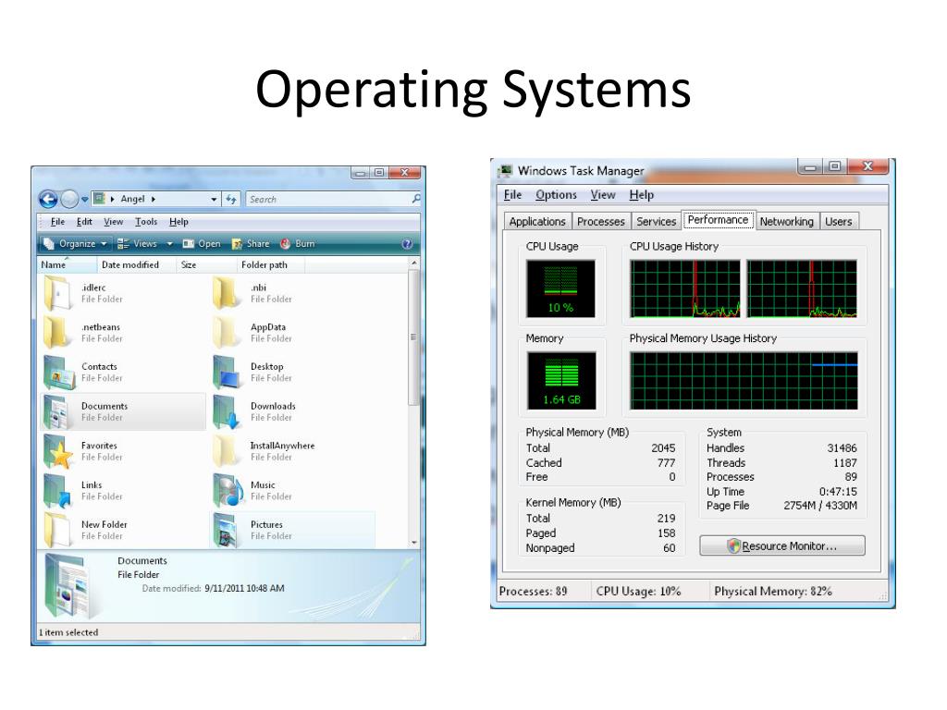Viewport: 947px width, 710px height.
Task: Open the Task Manager View menu
Action: [x=602, y=194]
